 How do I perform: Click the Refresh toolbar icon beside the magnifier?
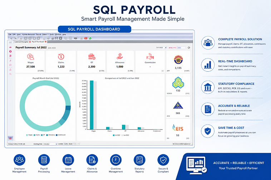70,38
